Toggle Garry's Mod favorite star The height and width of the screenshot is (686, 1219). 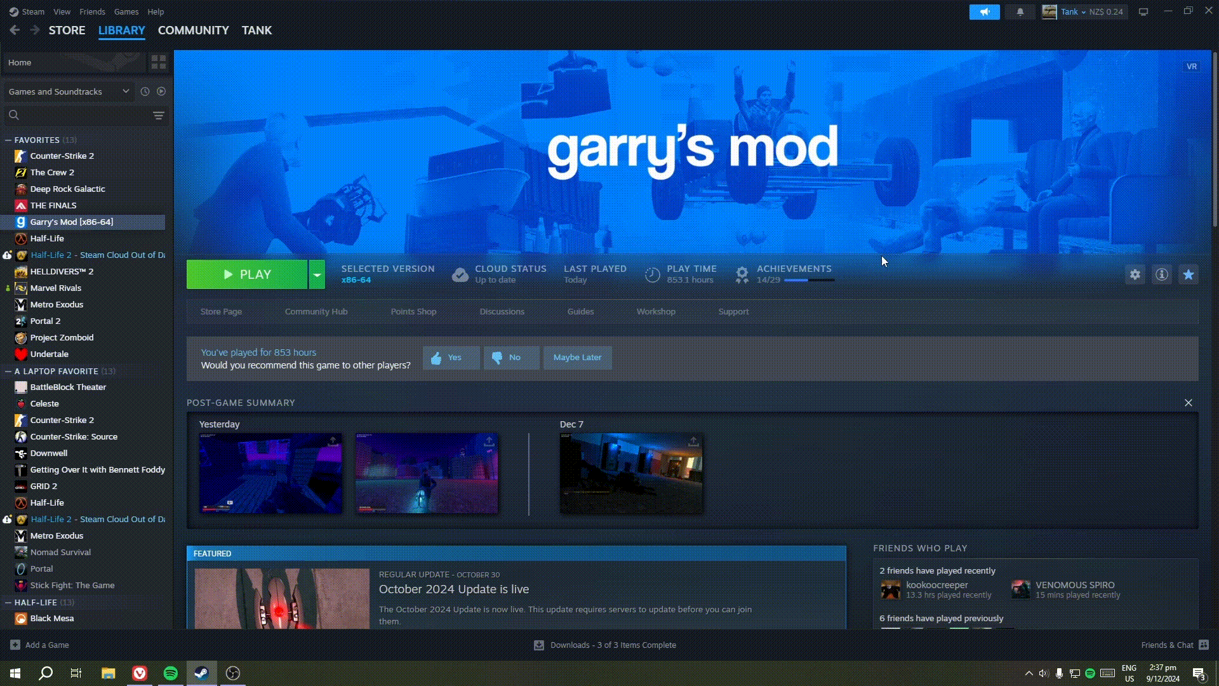(x=1189, y=274)
